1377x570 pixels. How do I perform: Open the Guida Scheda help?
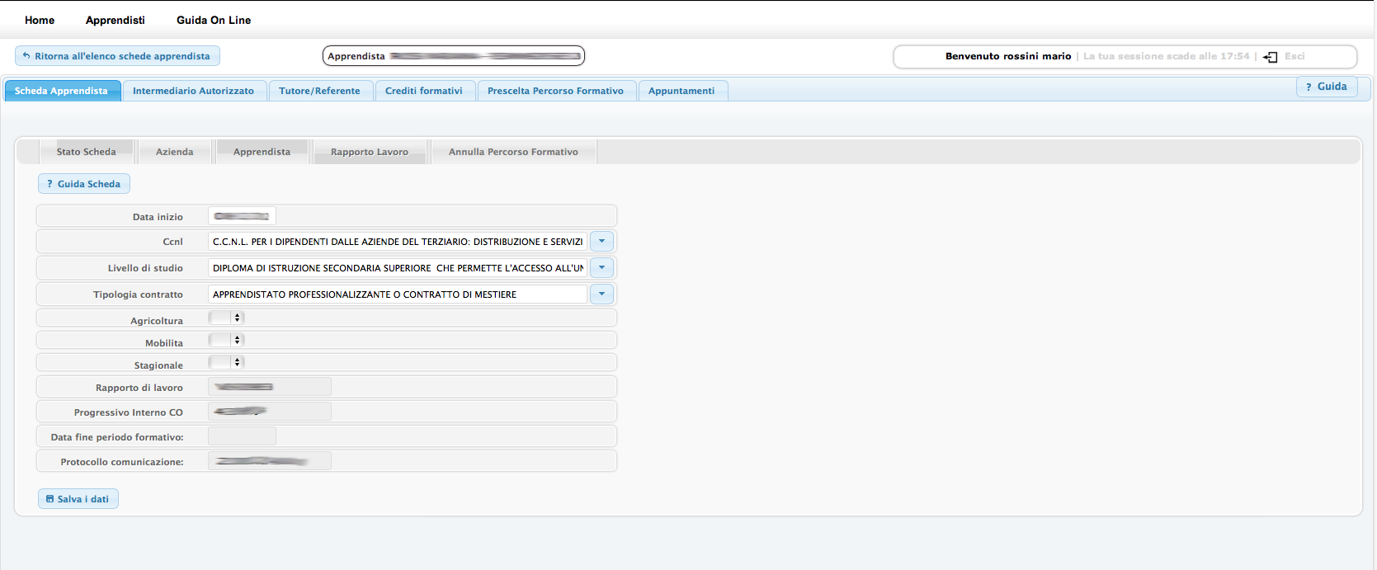pyautogui.click(x=83, y=184)
